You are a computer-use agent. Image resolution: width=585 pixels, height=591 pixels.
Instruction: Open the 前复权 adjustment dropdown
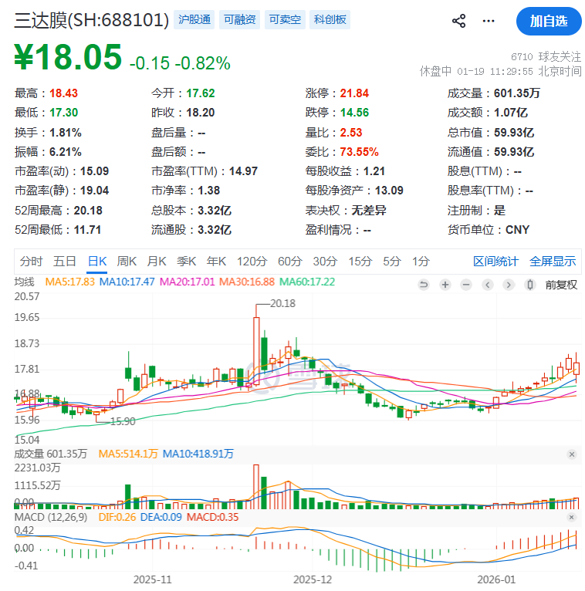coord(561,285)
